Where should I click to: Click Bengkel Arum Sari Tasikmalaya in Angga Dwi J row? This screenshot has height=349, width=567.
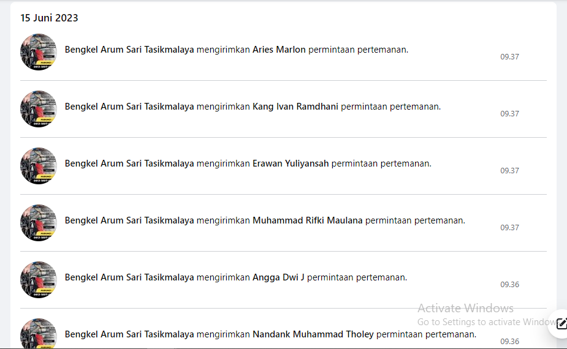click(x=129, y=277)
